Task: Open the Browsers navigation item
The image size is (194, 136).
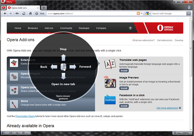Action: point(33,28)
